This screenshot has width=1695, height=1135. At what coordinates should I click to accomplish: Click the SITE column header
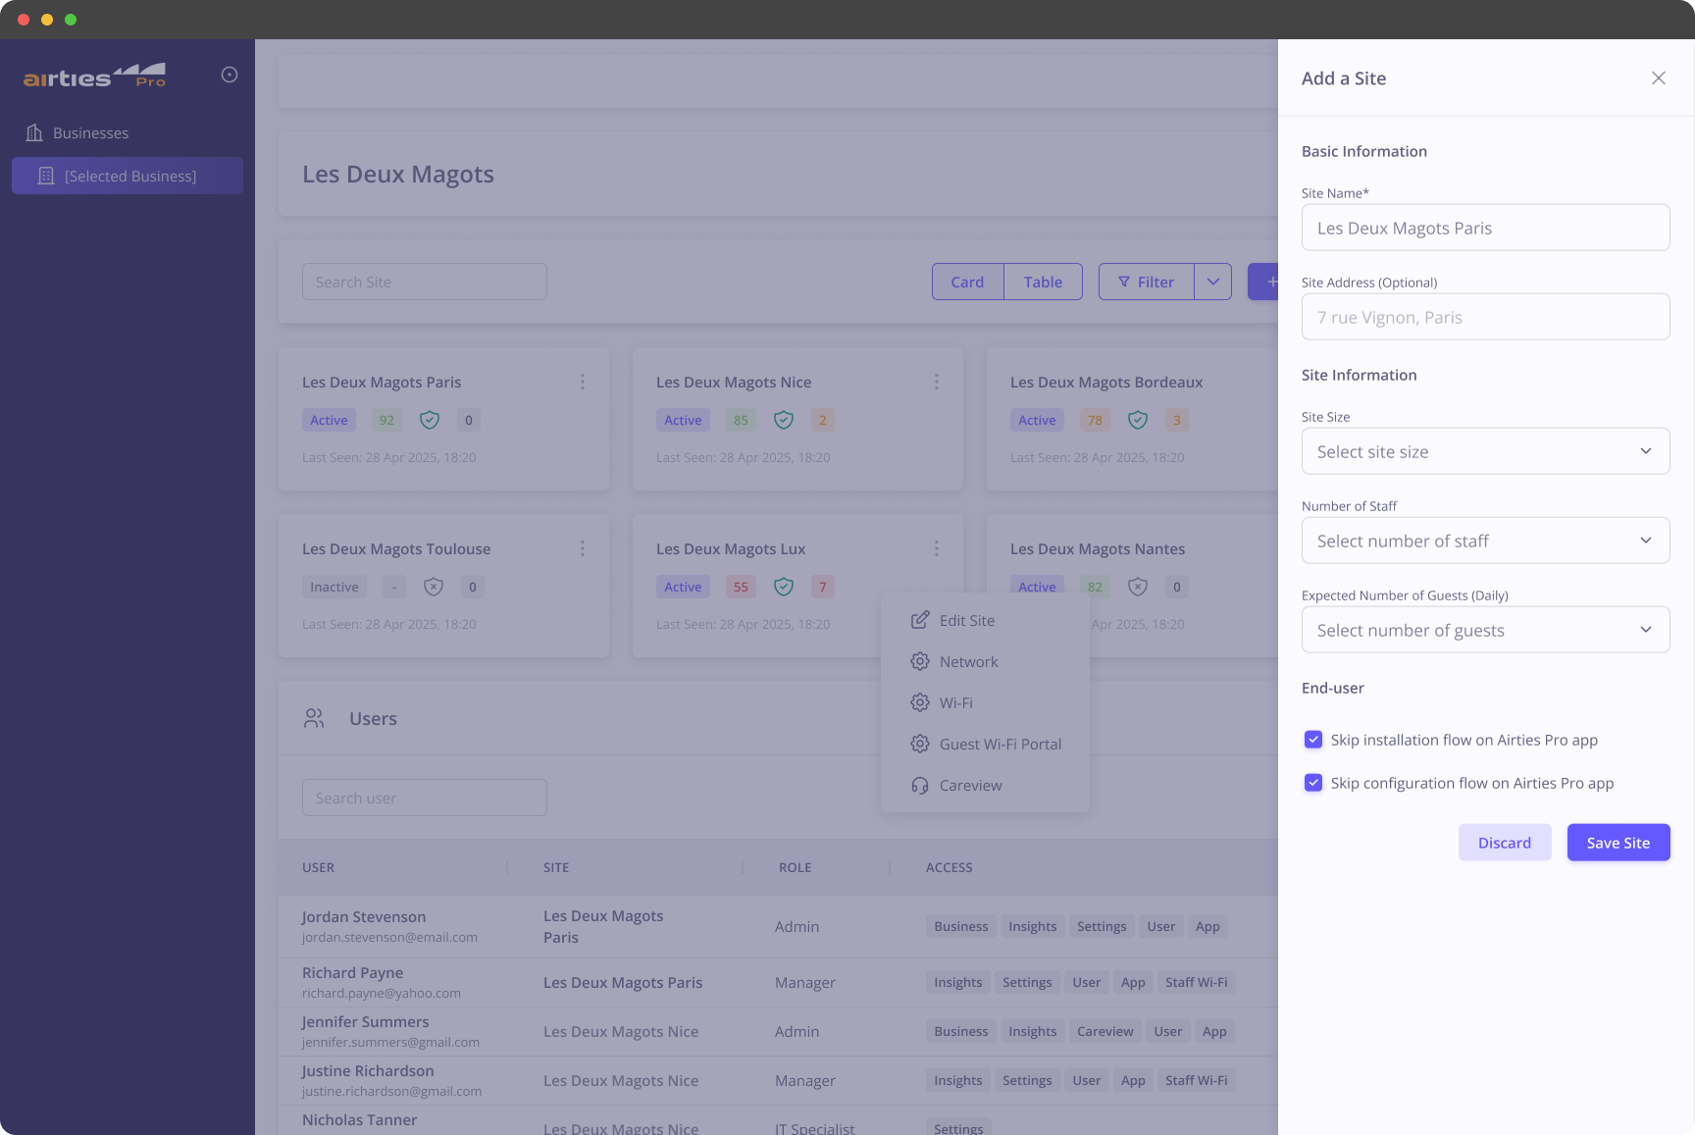click(556, 867)
